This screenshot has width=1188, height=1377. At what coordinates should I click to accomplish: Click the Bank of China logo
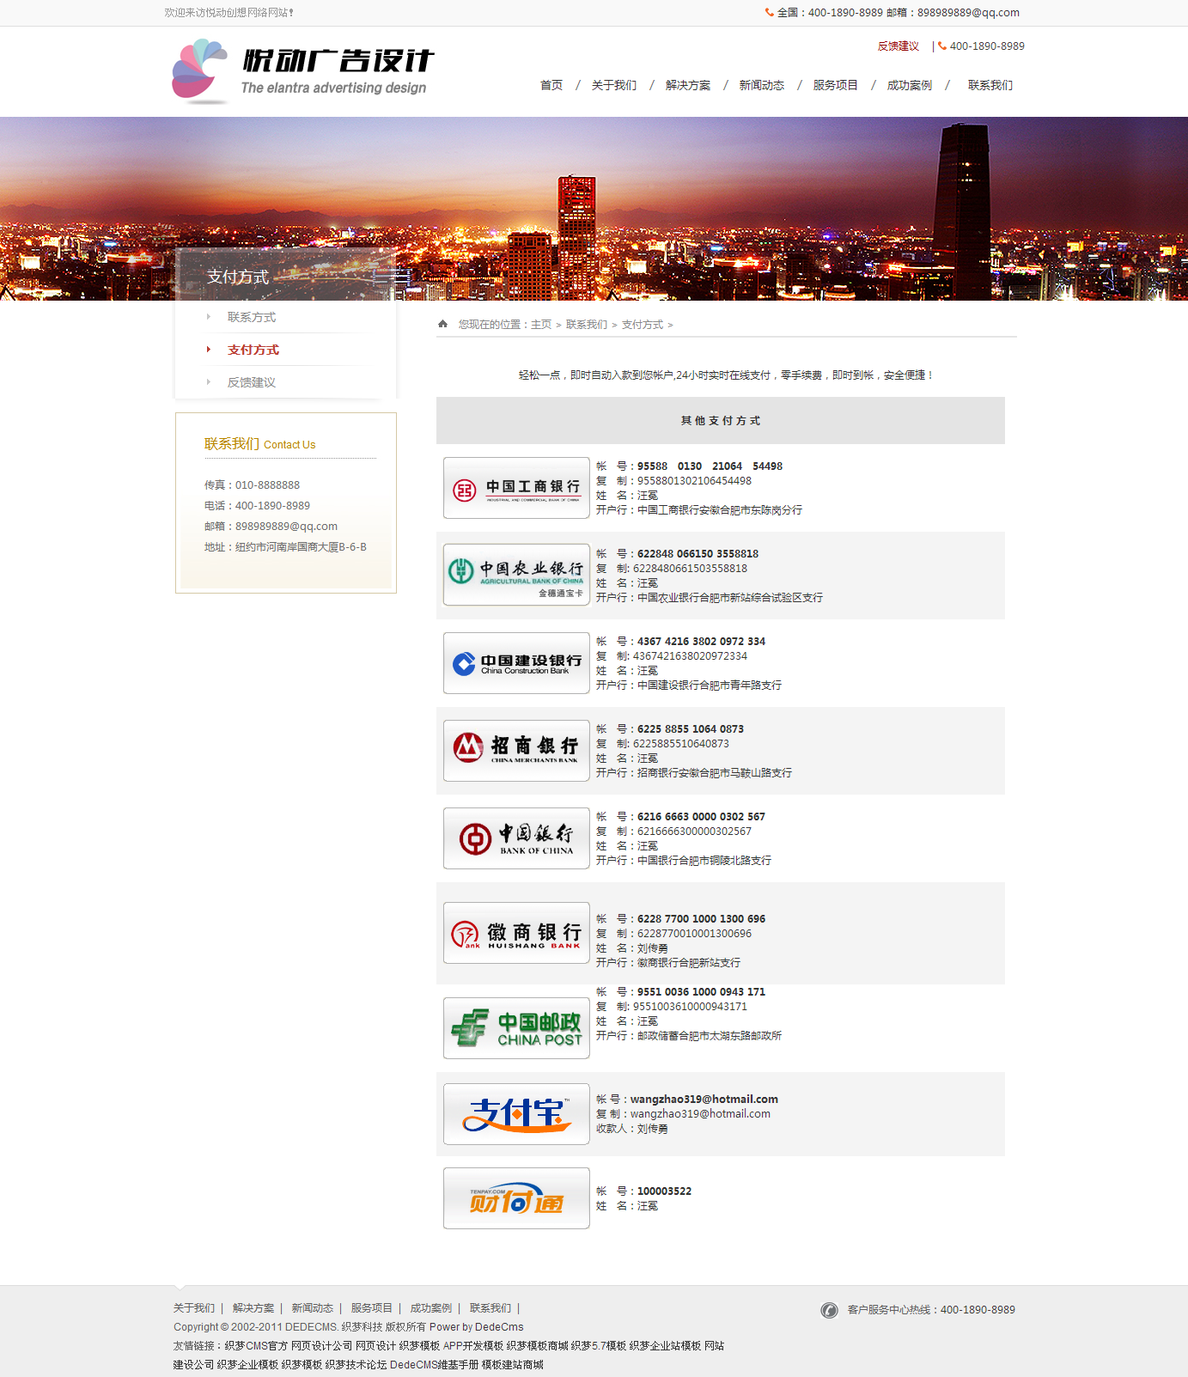[516, 838]
